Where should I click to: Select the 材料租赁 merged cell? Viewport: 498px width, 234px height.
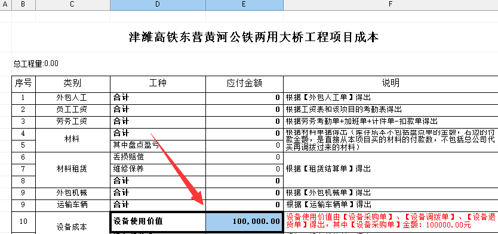73,170
